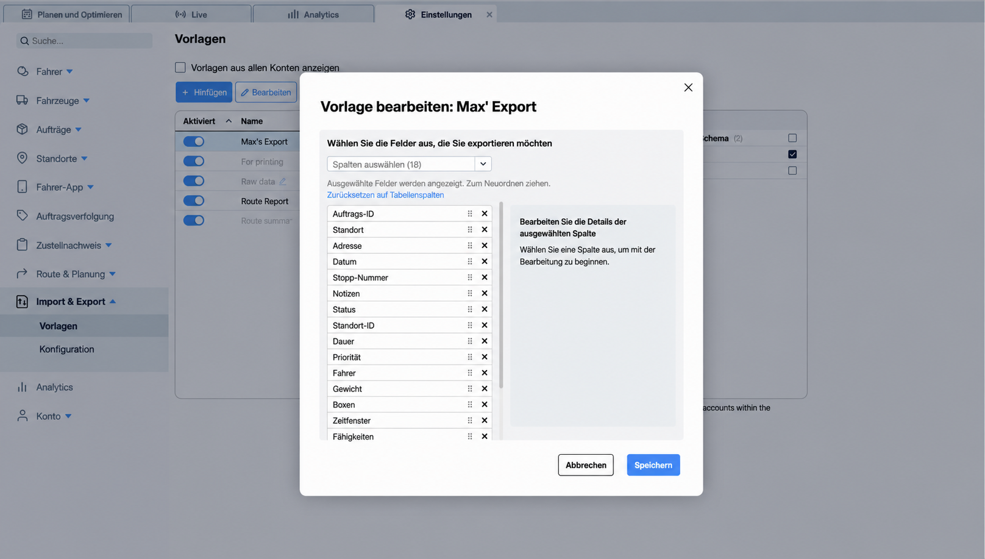Viewport: 985px width, 559px height.
Task: Click Zurücksetzen auf Tabellenspalten link
Action: coord(385,195)
